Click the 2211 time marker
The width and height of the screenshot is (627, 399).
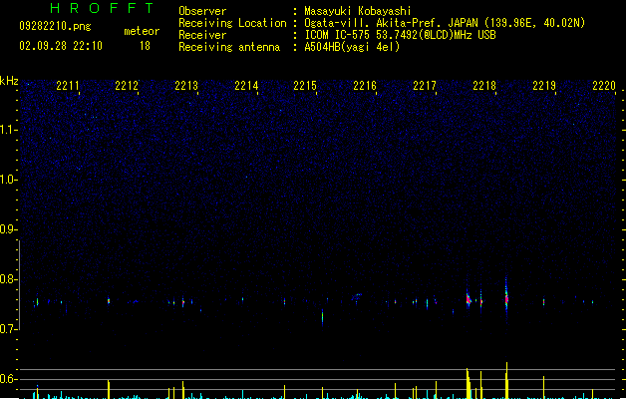68,86
